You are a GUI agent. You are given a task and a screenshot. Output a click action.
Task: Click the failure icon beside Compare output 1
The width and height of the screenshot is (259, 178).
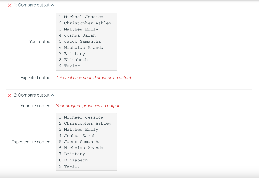pyautogui.click(x=10, y=5)
